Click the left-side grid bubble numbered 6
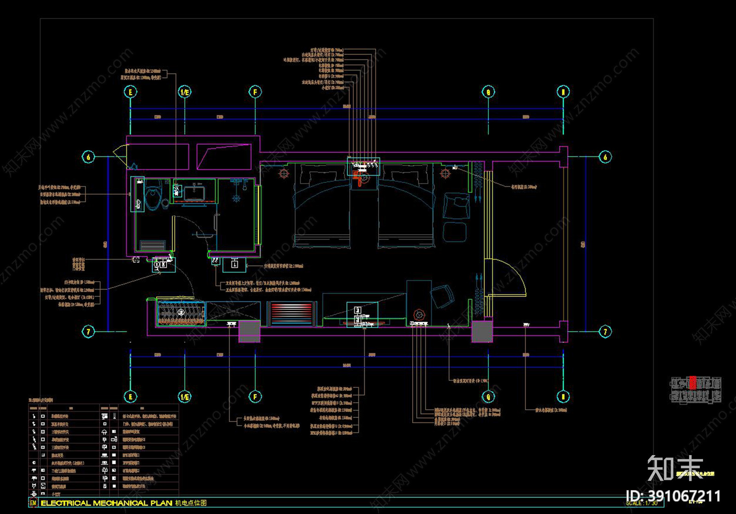Screen dimensions: 736x514 tap(88, 157)
